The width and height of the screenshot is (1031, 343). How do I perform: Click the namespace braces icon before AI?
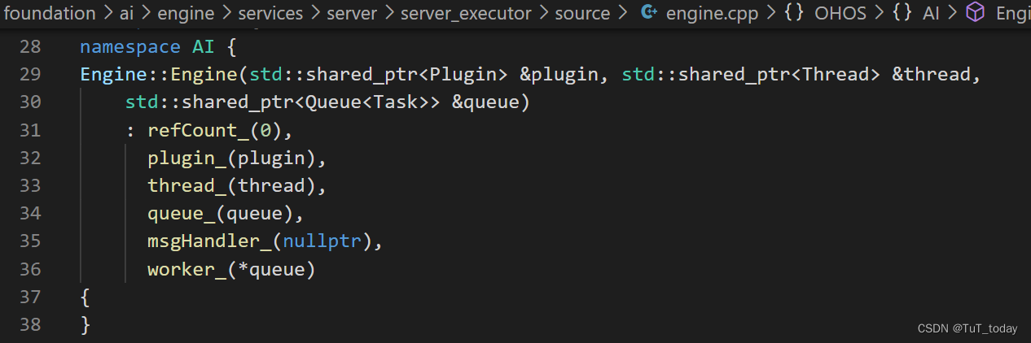tap(902, 13)
